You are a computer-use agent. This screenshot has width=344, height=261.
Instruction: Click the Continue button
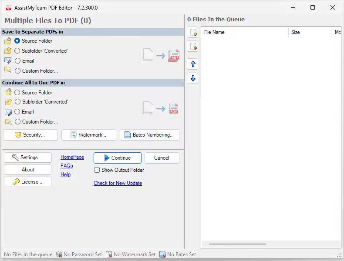(118, 158)
